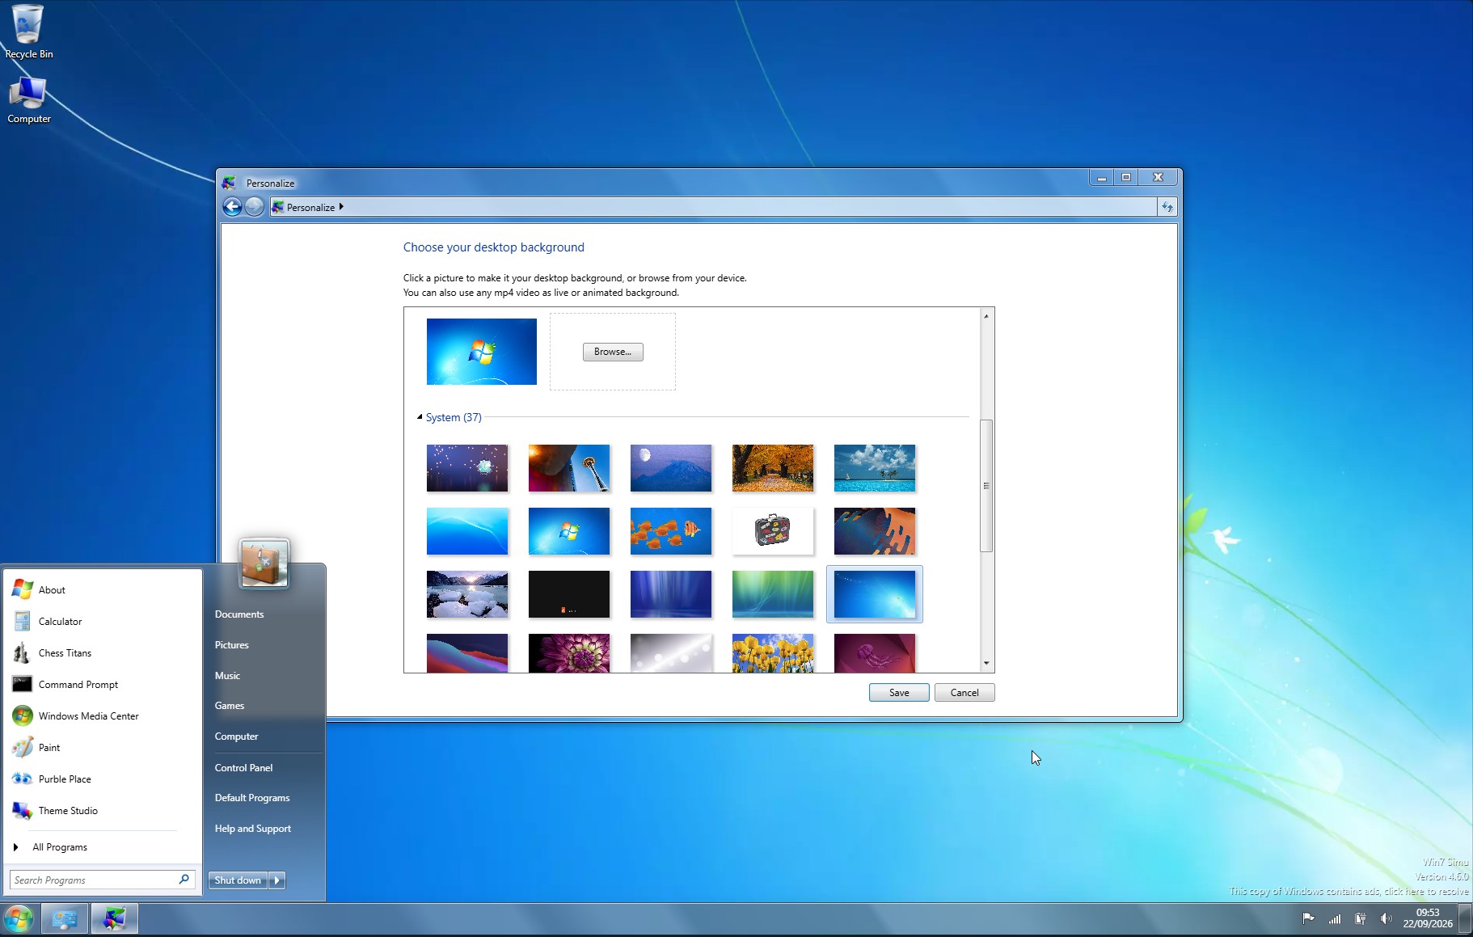Viewport: 1473px width, 937px height.
Task: Open Documents in the Start menu
Action: [239, 614]
